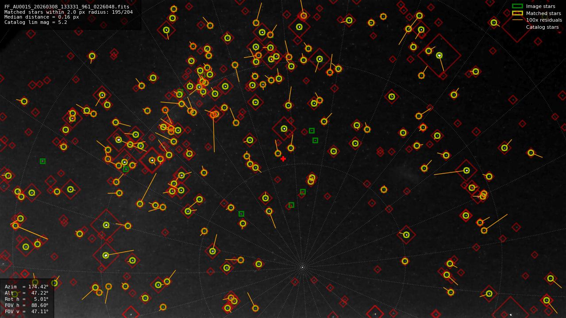
Task: Click the 'Alt = 47.22°' readout
Action: pos(27,293)
